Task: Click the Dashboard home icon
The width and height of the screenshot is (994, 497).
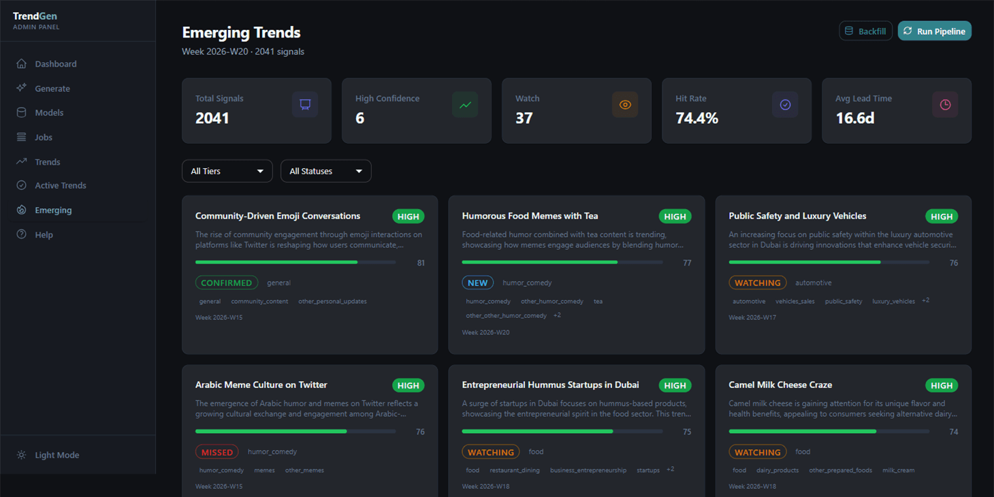Action: [22, 63]
